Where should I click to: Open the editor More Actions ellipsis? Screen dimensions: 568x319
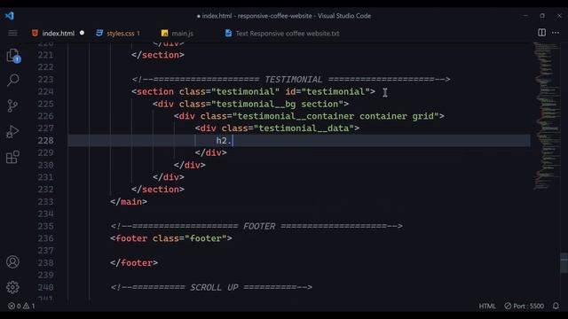tap(556, 33)
